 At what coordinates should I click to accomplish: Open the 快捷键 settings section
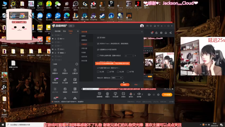84,52
